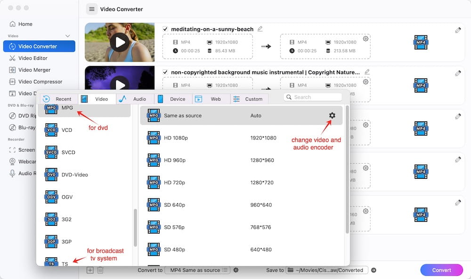Select the 3G2 format
The image size is (471, 279).
pos(84,219)
